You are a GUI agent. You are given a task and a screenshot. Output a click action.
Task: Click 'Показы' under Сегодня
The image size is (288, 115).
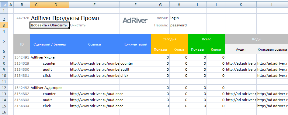tap(160, 49)
